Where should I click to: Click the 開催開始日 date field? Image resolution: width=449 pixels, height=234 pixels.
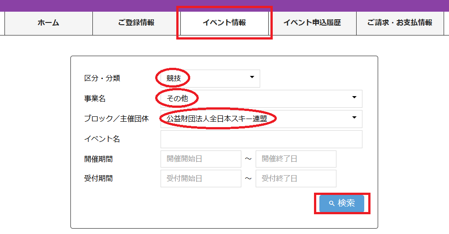pos(201,159)
